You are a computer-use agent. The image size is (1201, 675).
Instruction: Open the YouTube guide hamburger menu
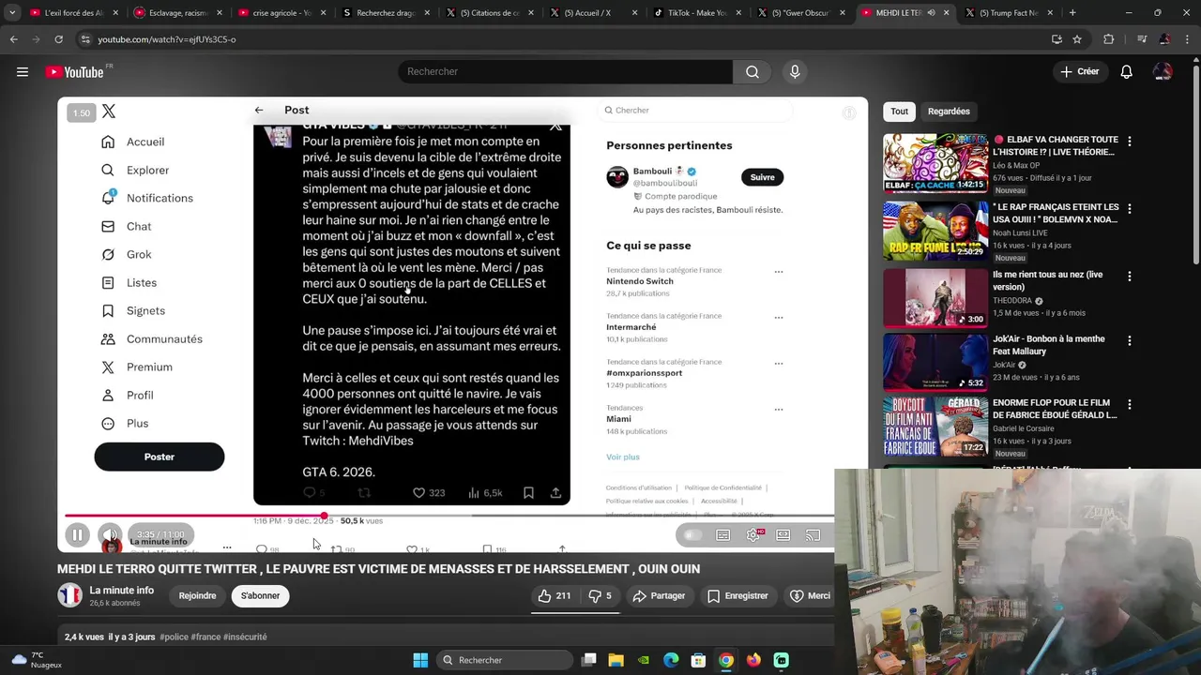pyautogui.click(x=23, y=71)
